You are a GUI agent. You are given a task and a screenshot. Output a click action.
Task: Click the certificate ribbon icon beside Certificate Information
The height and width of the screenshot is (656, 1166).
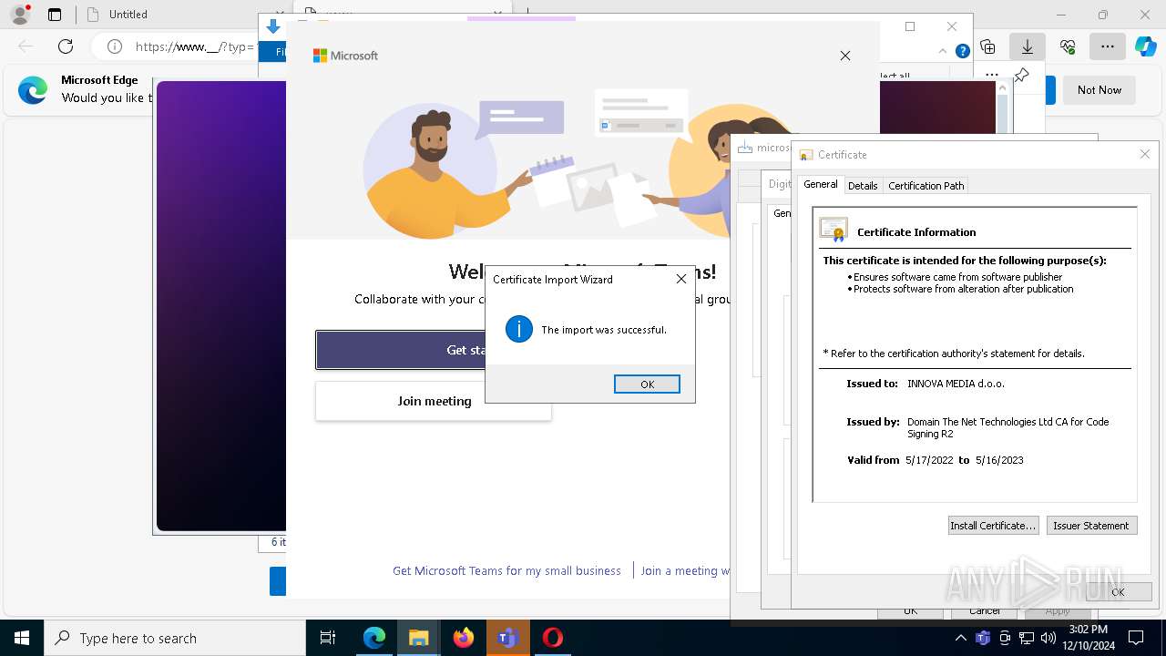click(x=834, y=230)
